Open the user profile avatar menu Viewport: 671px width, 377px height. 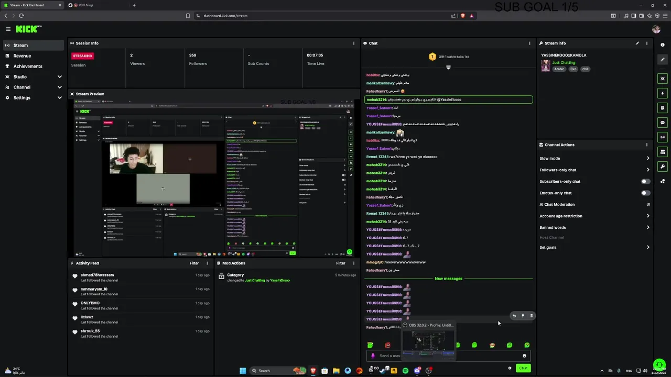656,29
